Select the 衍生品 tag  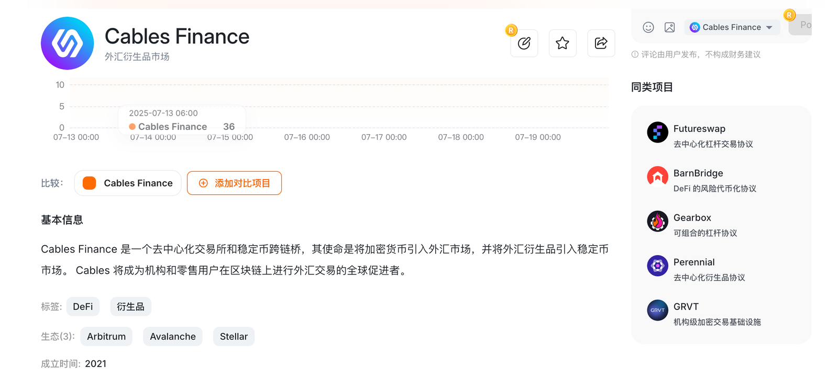pyautogui.click(x=130, y=307)
